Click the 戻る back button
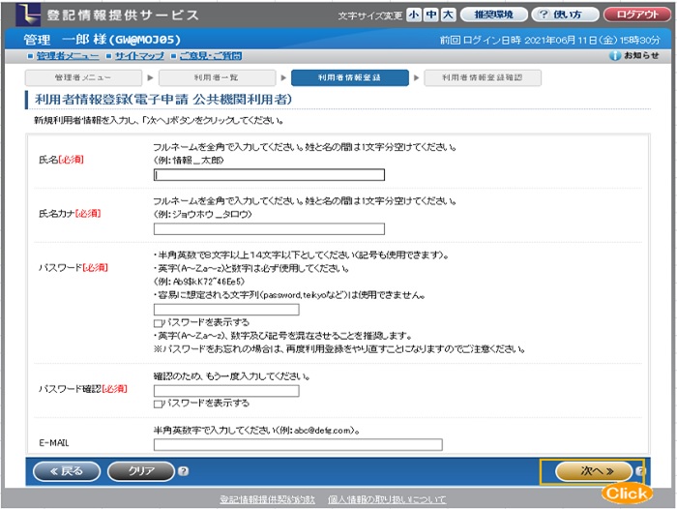 (x=67, y=471)
